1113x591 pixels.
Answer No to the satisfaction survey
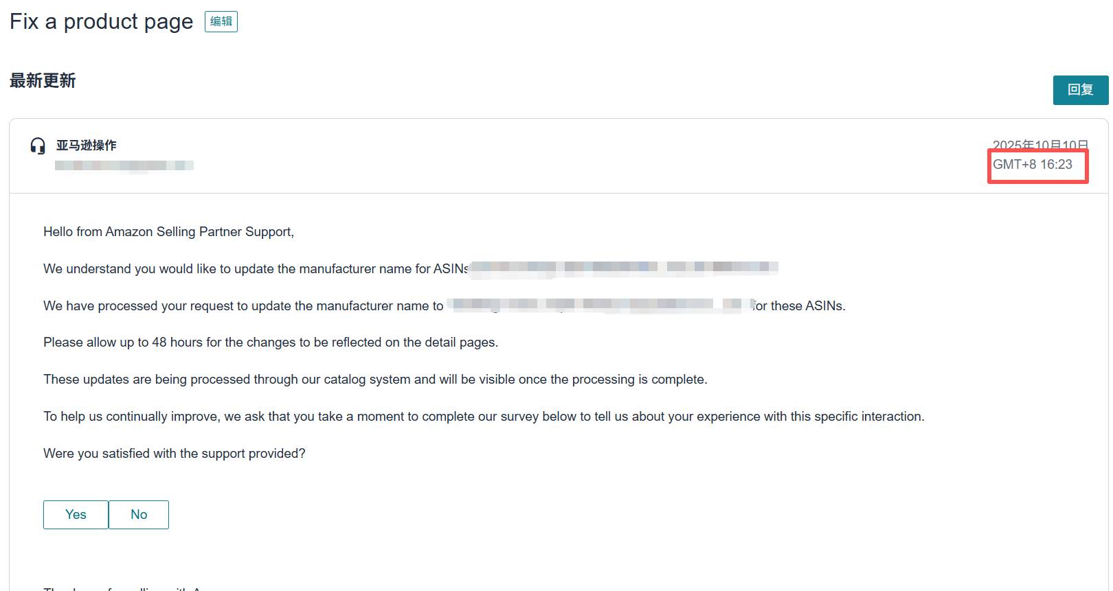[139, 515]
